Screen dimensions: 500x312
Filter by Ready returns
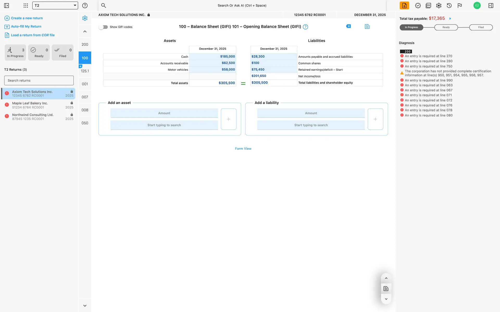click(x=39, y=53)
